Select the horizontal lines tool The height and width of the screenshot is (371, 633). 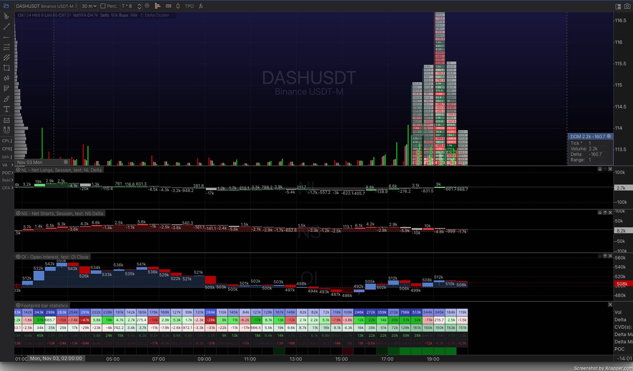[x=6, y=47]
